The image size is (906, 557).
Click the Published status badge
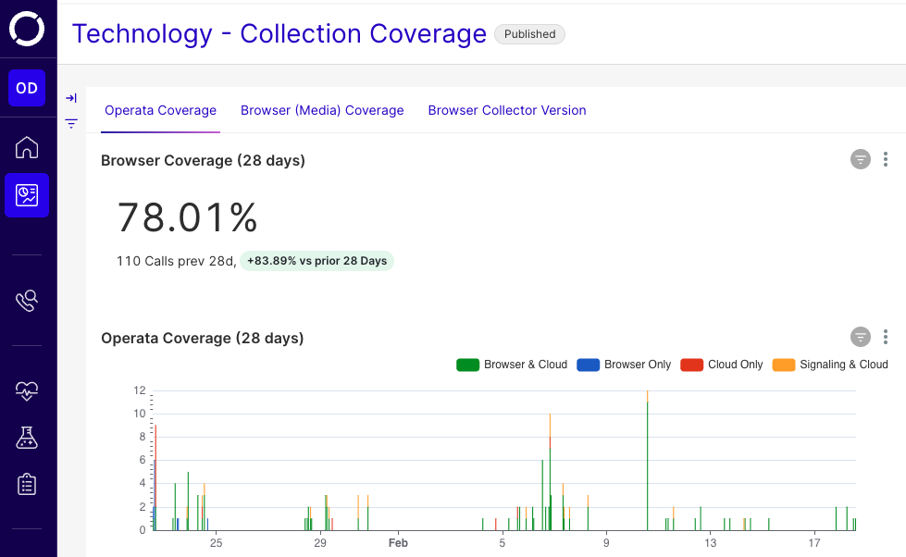click(530, 34)
